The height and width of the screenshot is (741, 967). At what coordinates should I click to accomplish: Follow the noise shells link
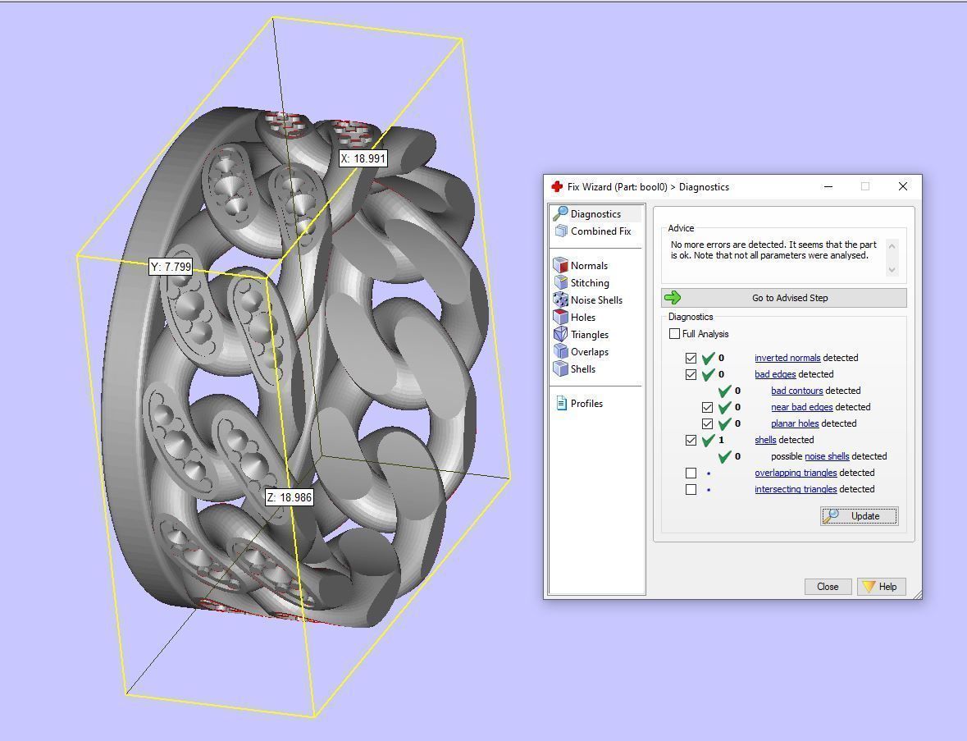click(827, 456)
